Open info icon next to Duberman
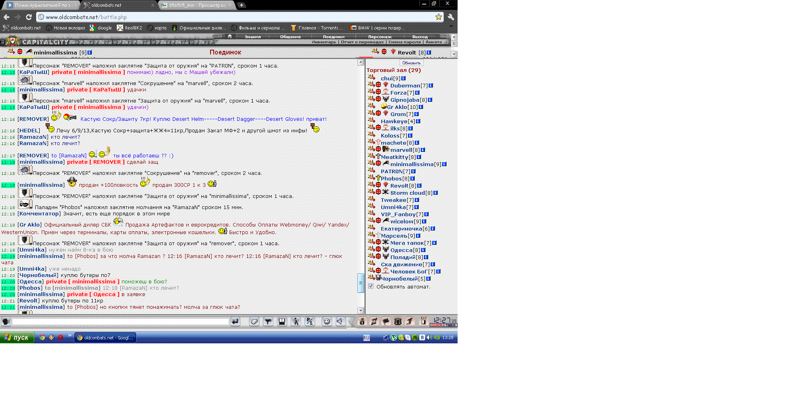The width and height of the screenshot is (794, 397). pyautogui.click(x=431, y=85)
